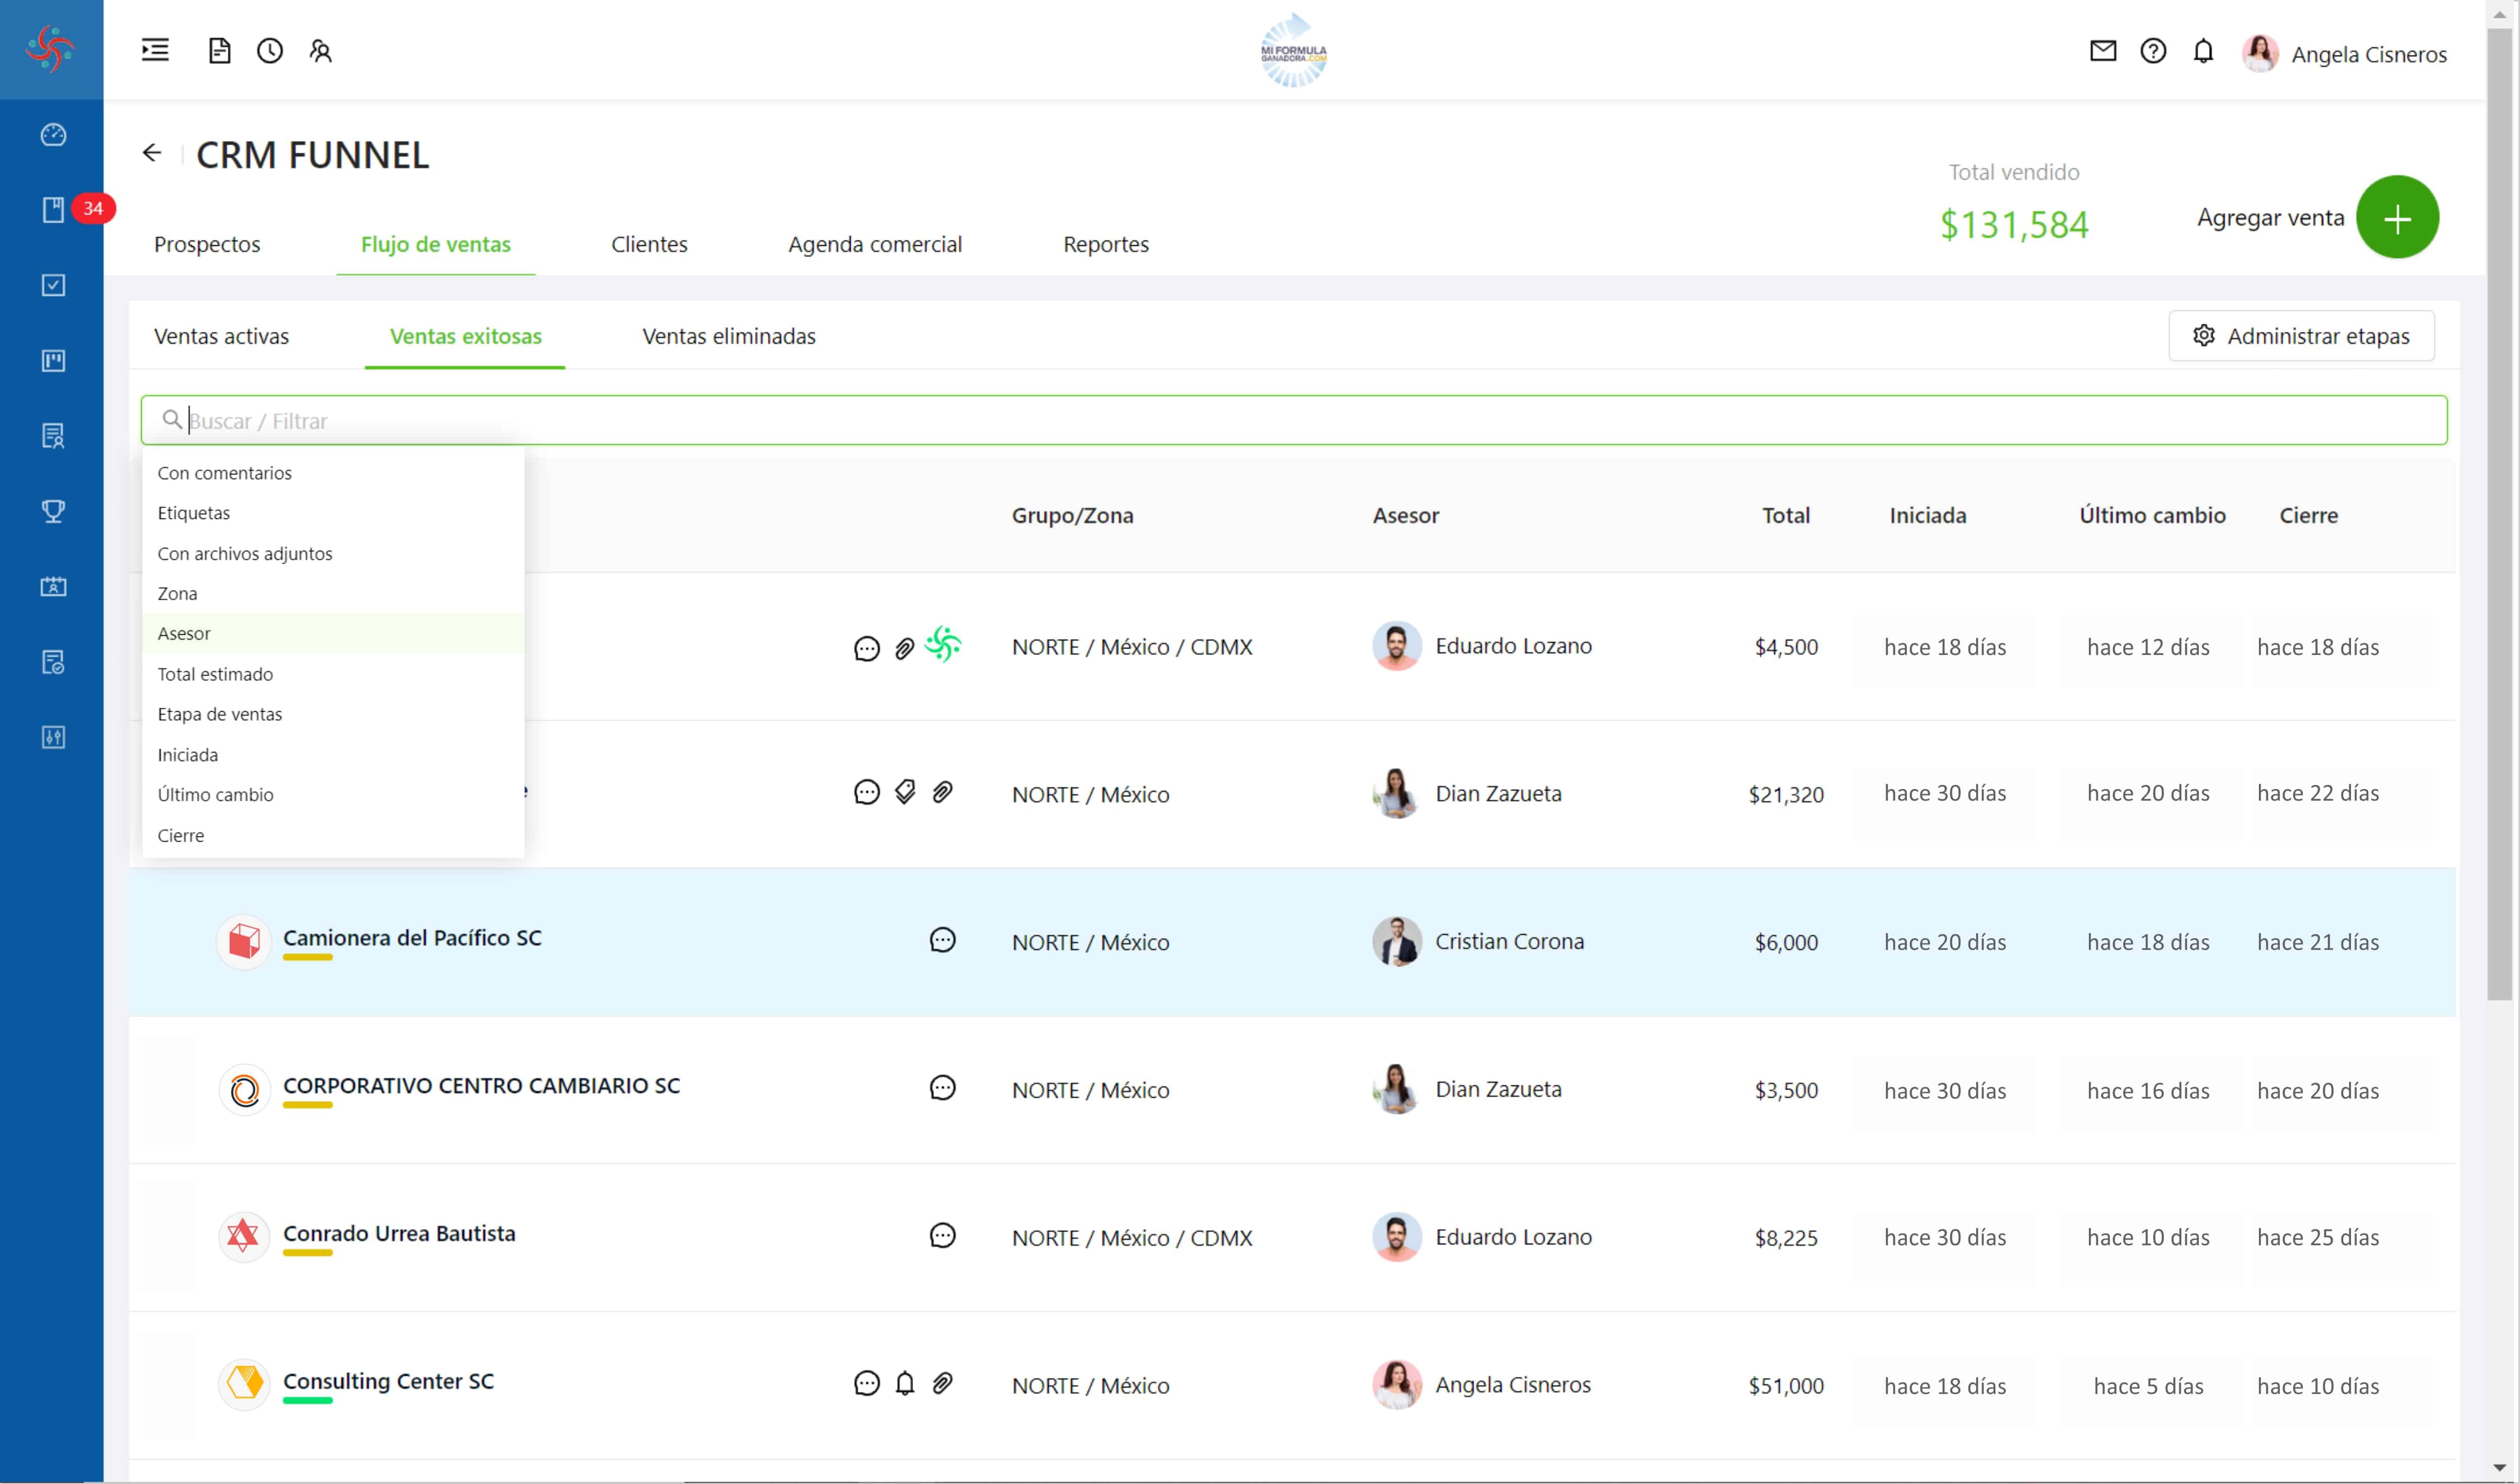The image size is (2520, 1484).
Task: Open attachment clip for Consulting Center SC
Action: 942,1383
